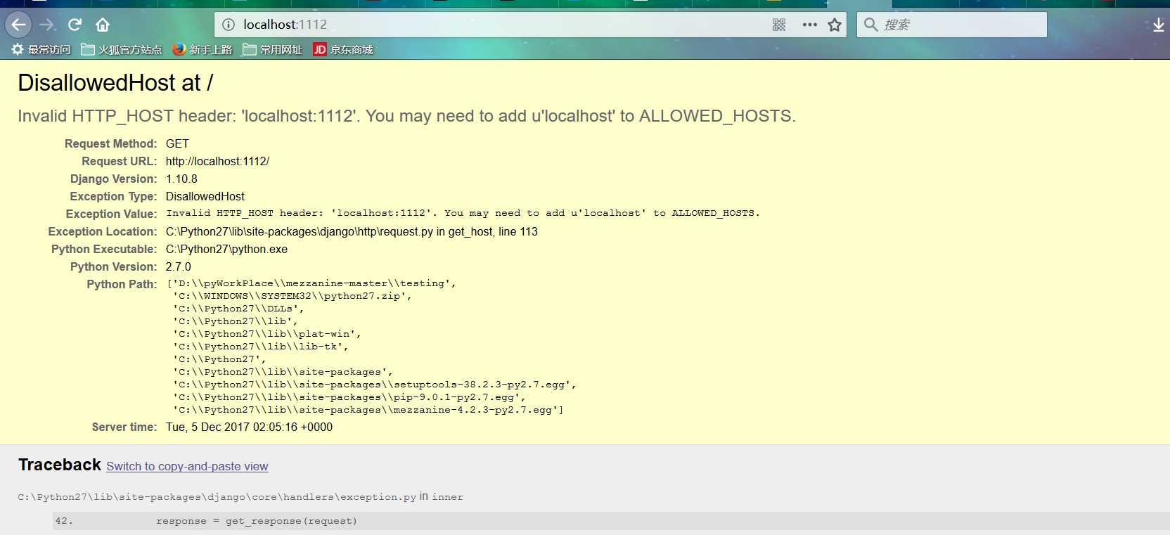Click Switch to copy-and-paste view link
The width and height of the screenshot is (1170, 535).
[187, 466]
